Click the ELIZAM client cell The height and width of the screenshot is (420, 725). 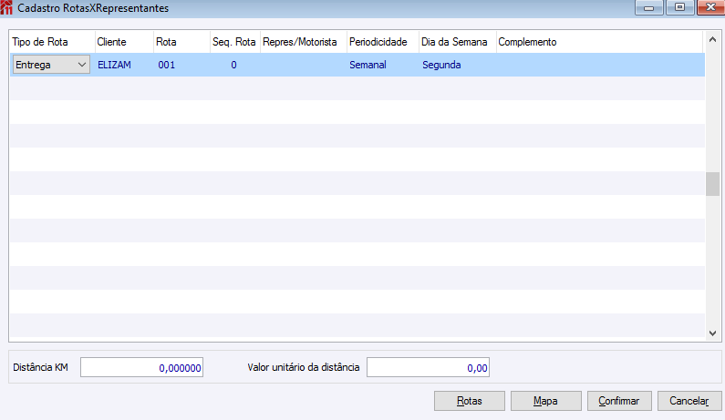pyautogui.click(x=124, y=65)
